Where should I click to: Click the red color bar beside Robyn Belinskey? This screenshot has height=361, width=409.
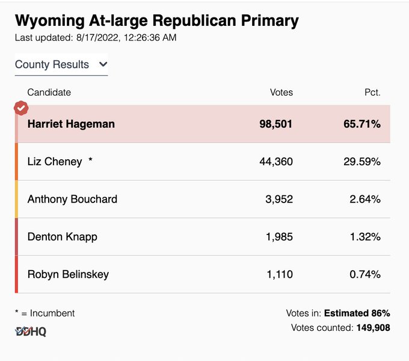pos(17,274)
